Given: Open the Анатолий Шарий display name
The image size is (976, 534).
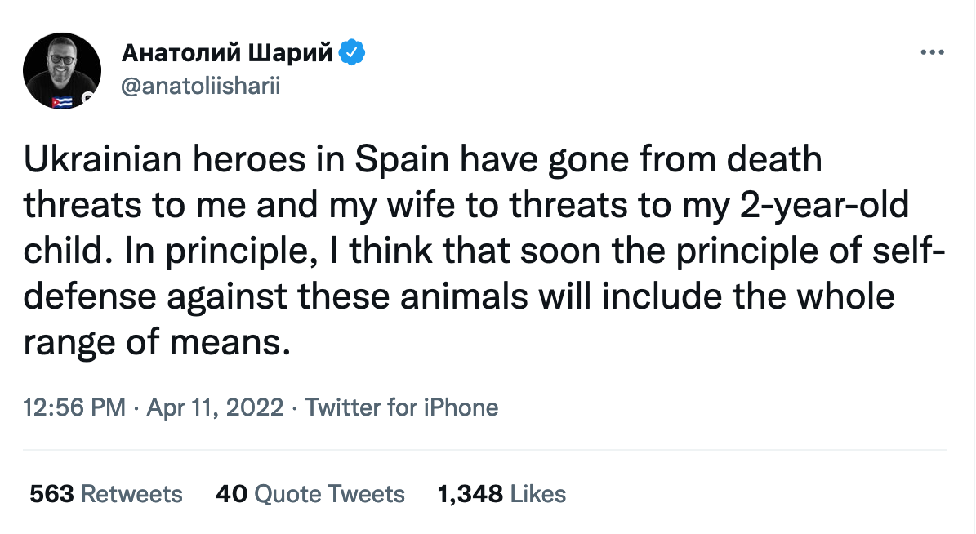Looking at the screenshot, I should coord(227,53).
